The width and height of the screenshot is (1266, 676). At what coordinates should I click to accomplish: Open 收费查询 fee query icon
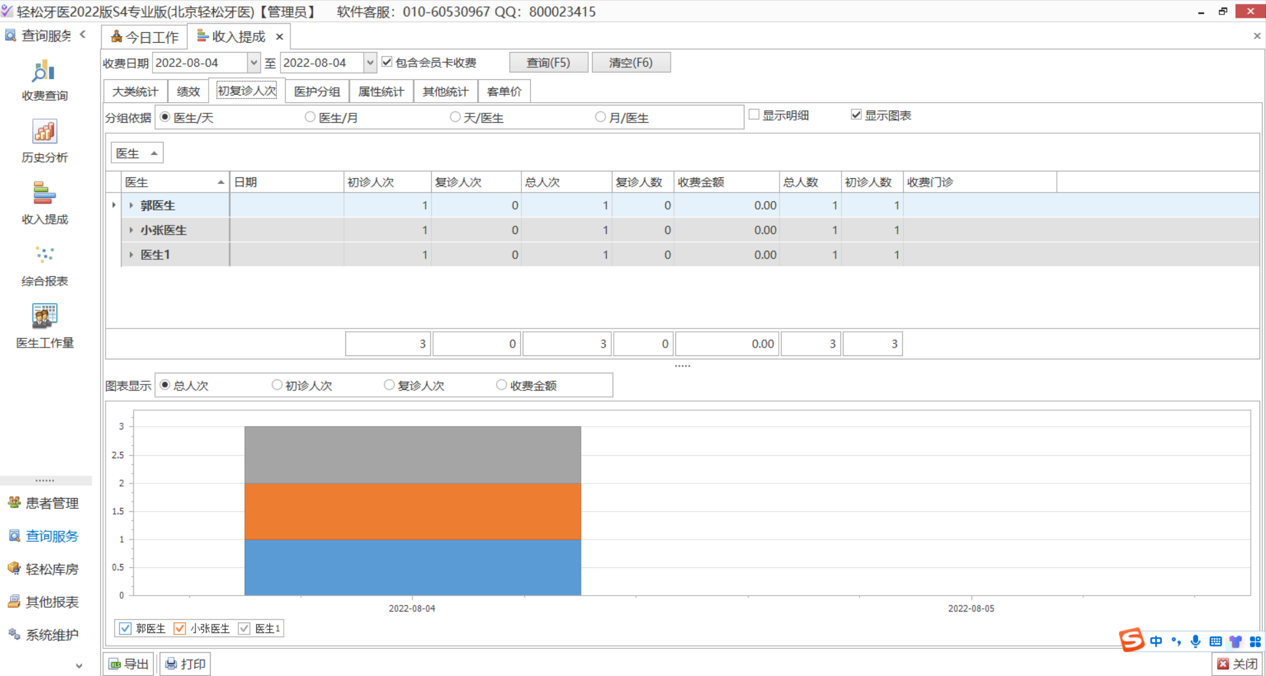(x=44, y=80)
